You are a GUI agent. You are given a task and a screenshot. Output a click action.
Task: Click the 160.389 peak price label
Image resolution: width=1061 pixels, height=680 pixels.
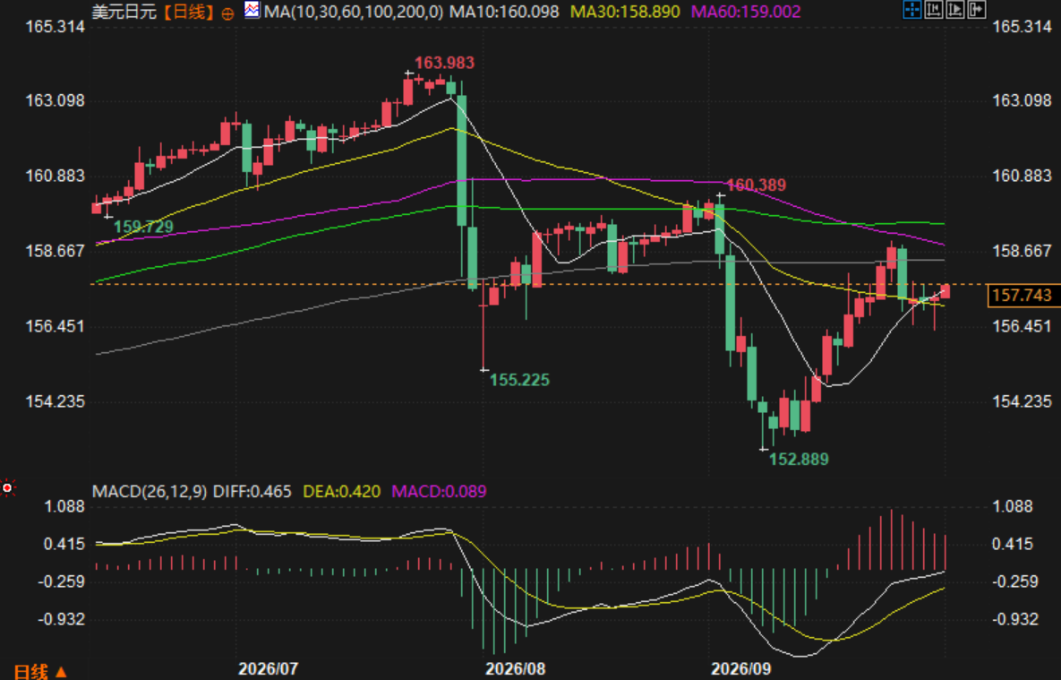(x=756, y=185)
